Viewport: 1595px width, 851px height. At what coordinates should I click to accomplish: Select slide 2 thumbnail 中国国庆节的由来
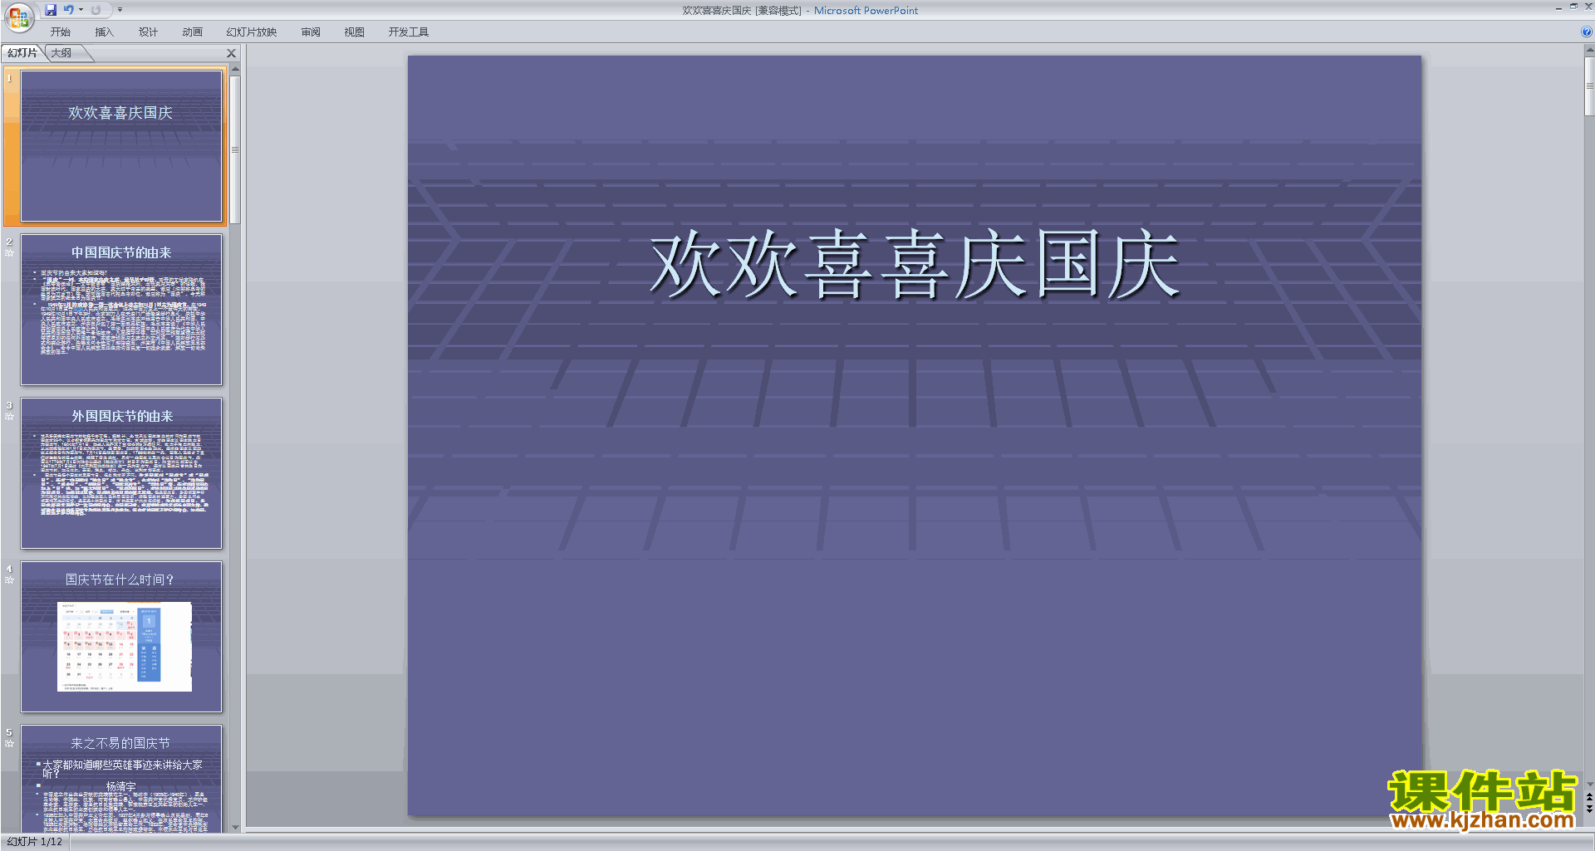(121, 309)
